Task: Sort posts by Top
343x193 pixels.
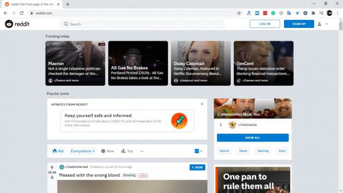Action: [x=127, y=151]
